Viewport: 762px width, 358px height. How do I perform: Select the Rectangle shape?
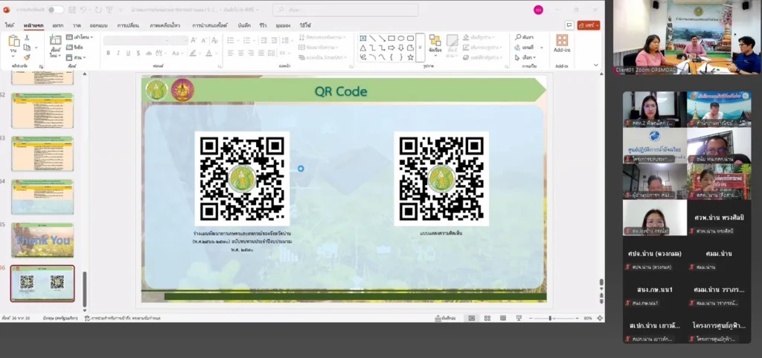pyautogui.click(x=391, y=39)
